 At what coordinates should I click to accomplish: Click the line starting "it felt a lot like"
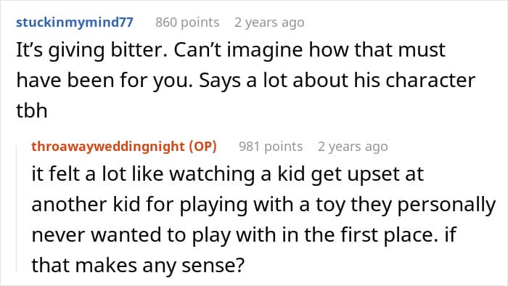coord(227,174)
